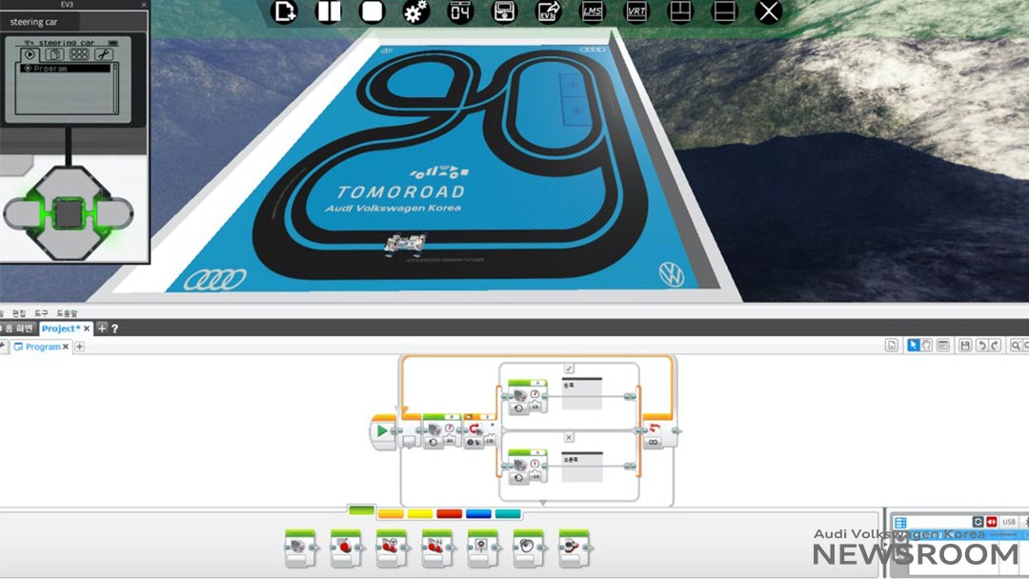The image size is (1029, 579).
Task: Add a new project with plus button
Action: click(102, 329)
